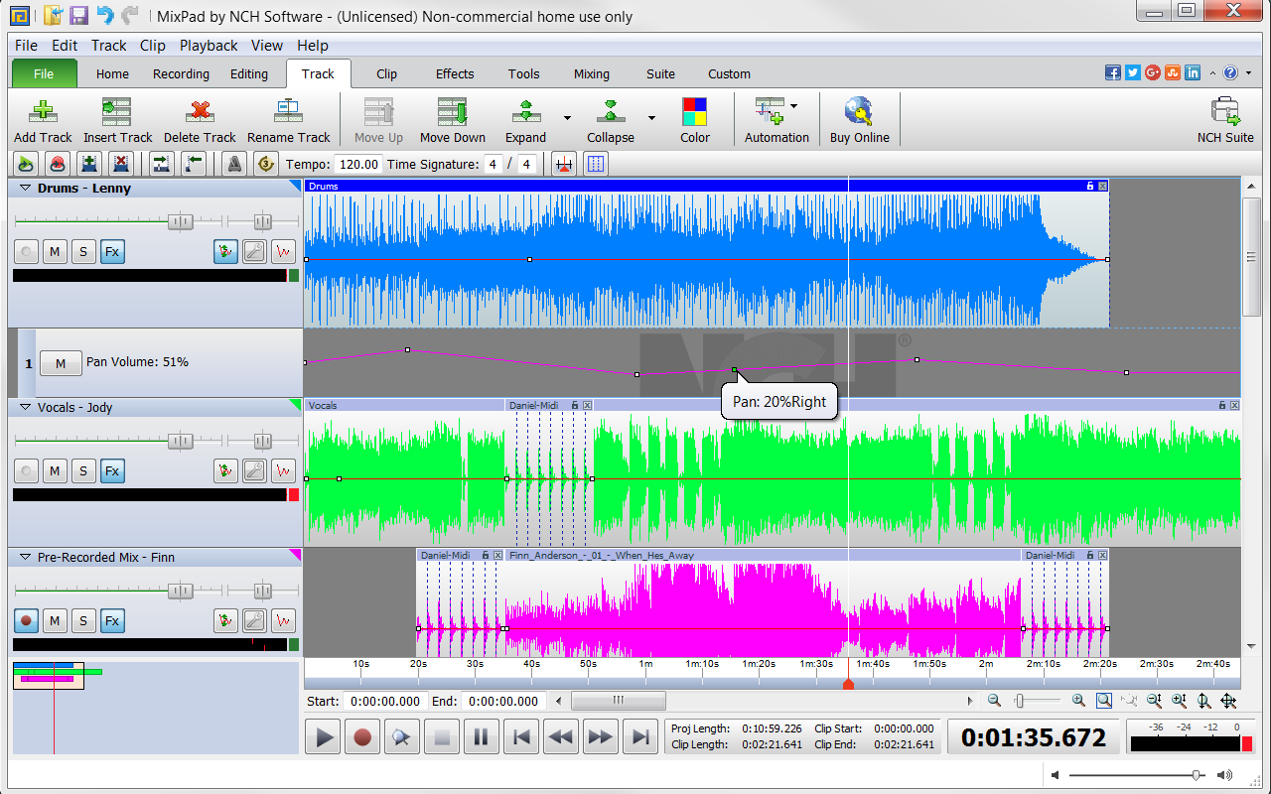Open the Collapse dropdown arrow
This screenshot has height=794, width=1271.
tap(651, 118)
